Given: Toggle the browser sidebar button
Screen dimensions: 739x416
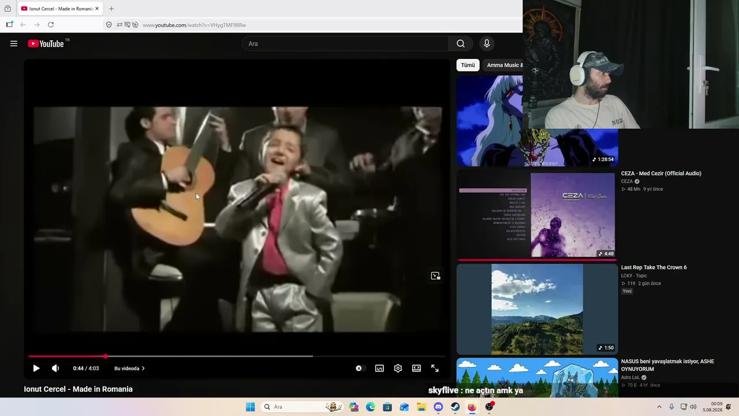Looking at the screenshot, I should pyautogui.click(x=9, y=25).
